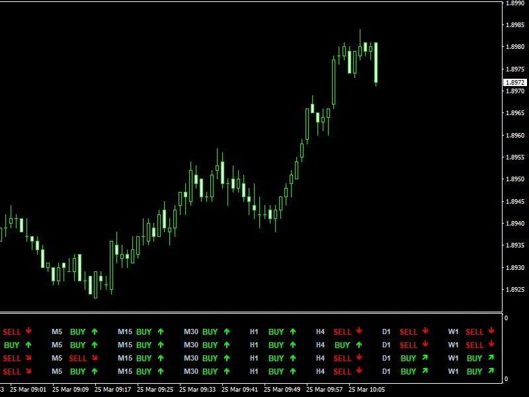Click the 1.8980 price axis label

[515, 47]
